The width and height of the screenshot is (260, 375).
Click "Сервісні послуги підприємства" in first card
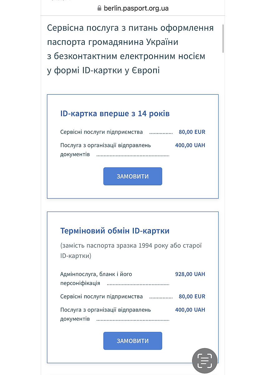click(101, 132)
